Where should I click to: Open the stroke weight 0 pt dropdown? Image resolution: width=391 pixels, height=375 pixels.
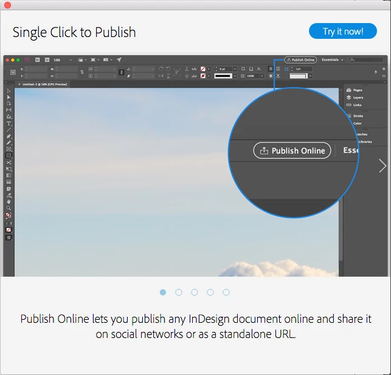pos(235,69)
